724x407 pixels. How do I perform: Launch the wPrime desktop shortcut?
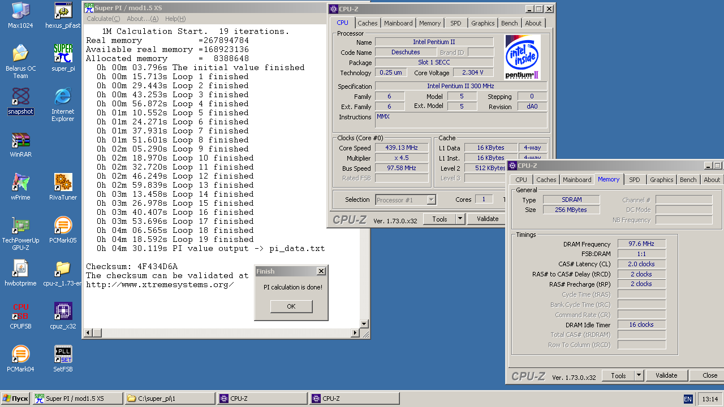[x=20, y=182]
